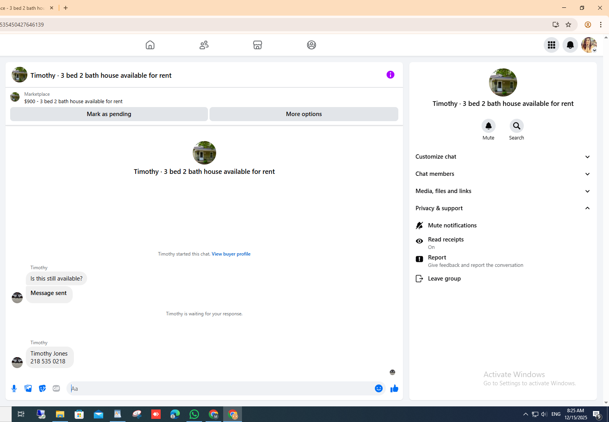The height and width of the screenshot is (422, 609).
Task: Expand Chat members section
Action: (x=503, y=174)
